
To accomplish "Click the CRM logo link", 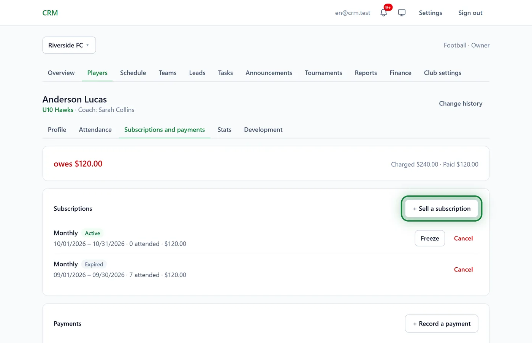I will coord(50,13).
